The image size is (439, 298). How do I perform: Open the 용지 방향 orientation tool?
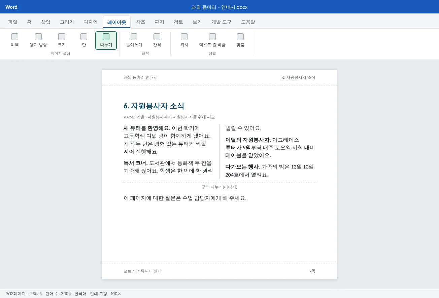[38, 40]
